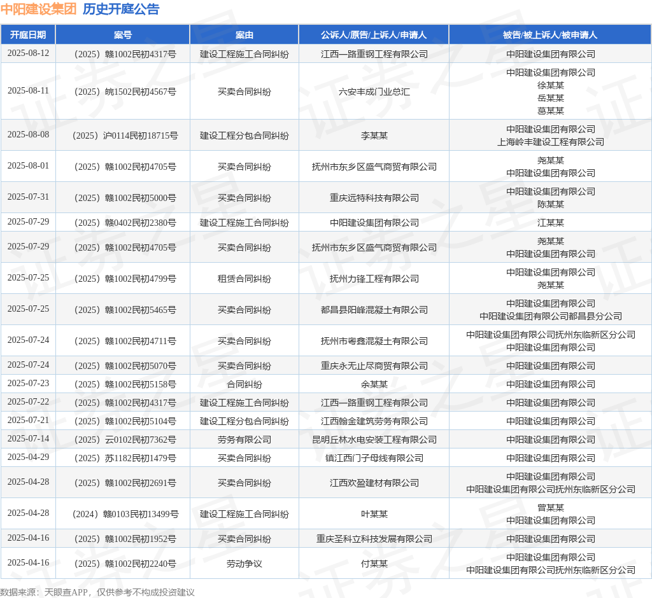The image size is (652, 598).
Task: Click defendant 曾某某
Action: tap(551, 508)
